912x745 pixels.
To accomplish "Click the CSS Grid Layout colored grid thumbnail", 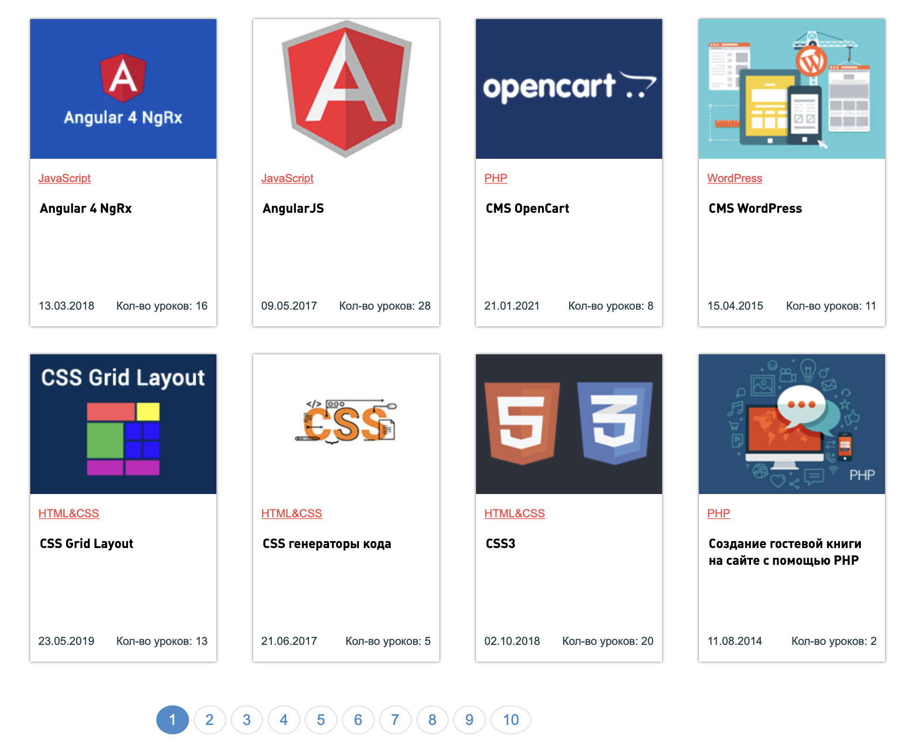I will (123, 424).
